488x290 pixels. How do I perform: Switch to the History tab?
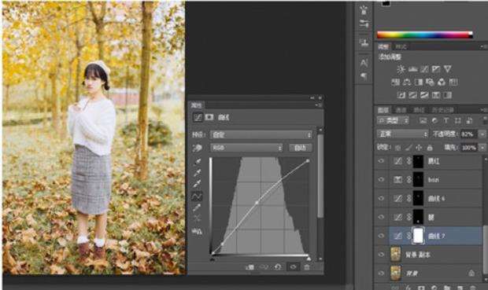443,110
